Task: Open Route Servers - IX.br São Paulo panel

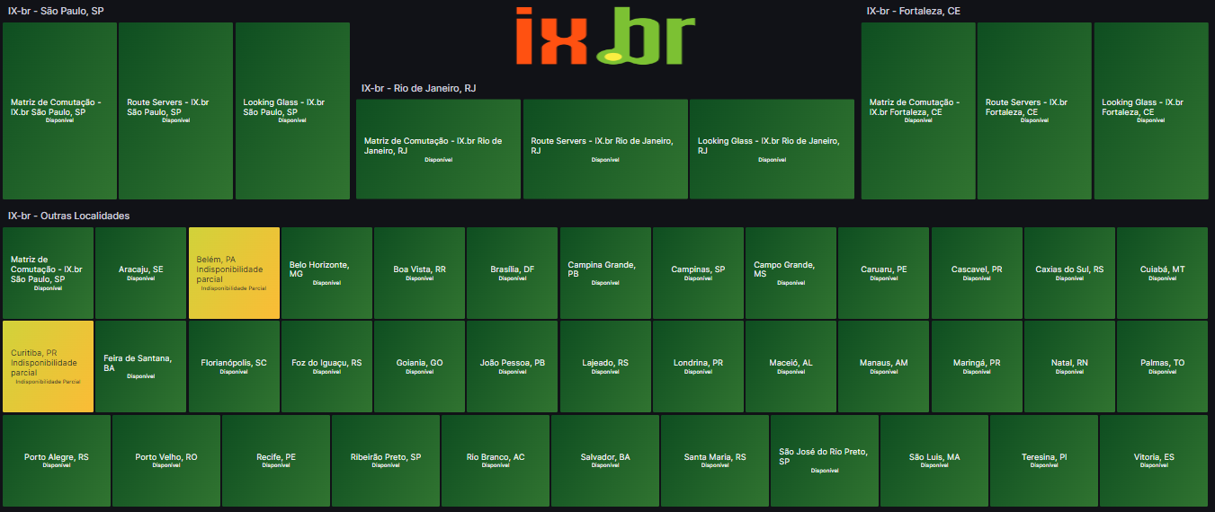Action: point(175,110)
